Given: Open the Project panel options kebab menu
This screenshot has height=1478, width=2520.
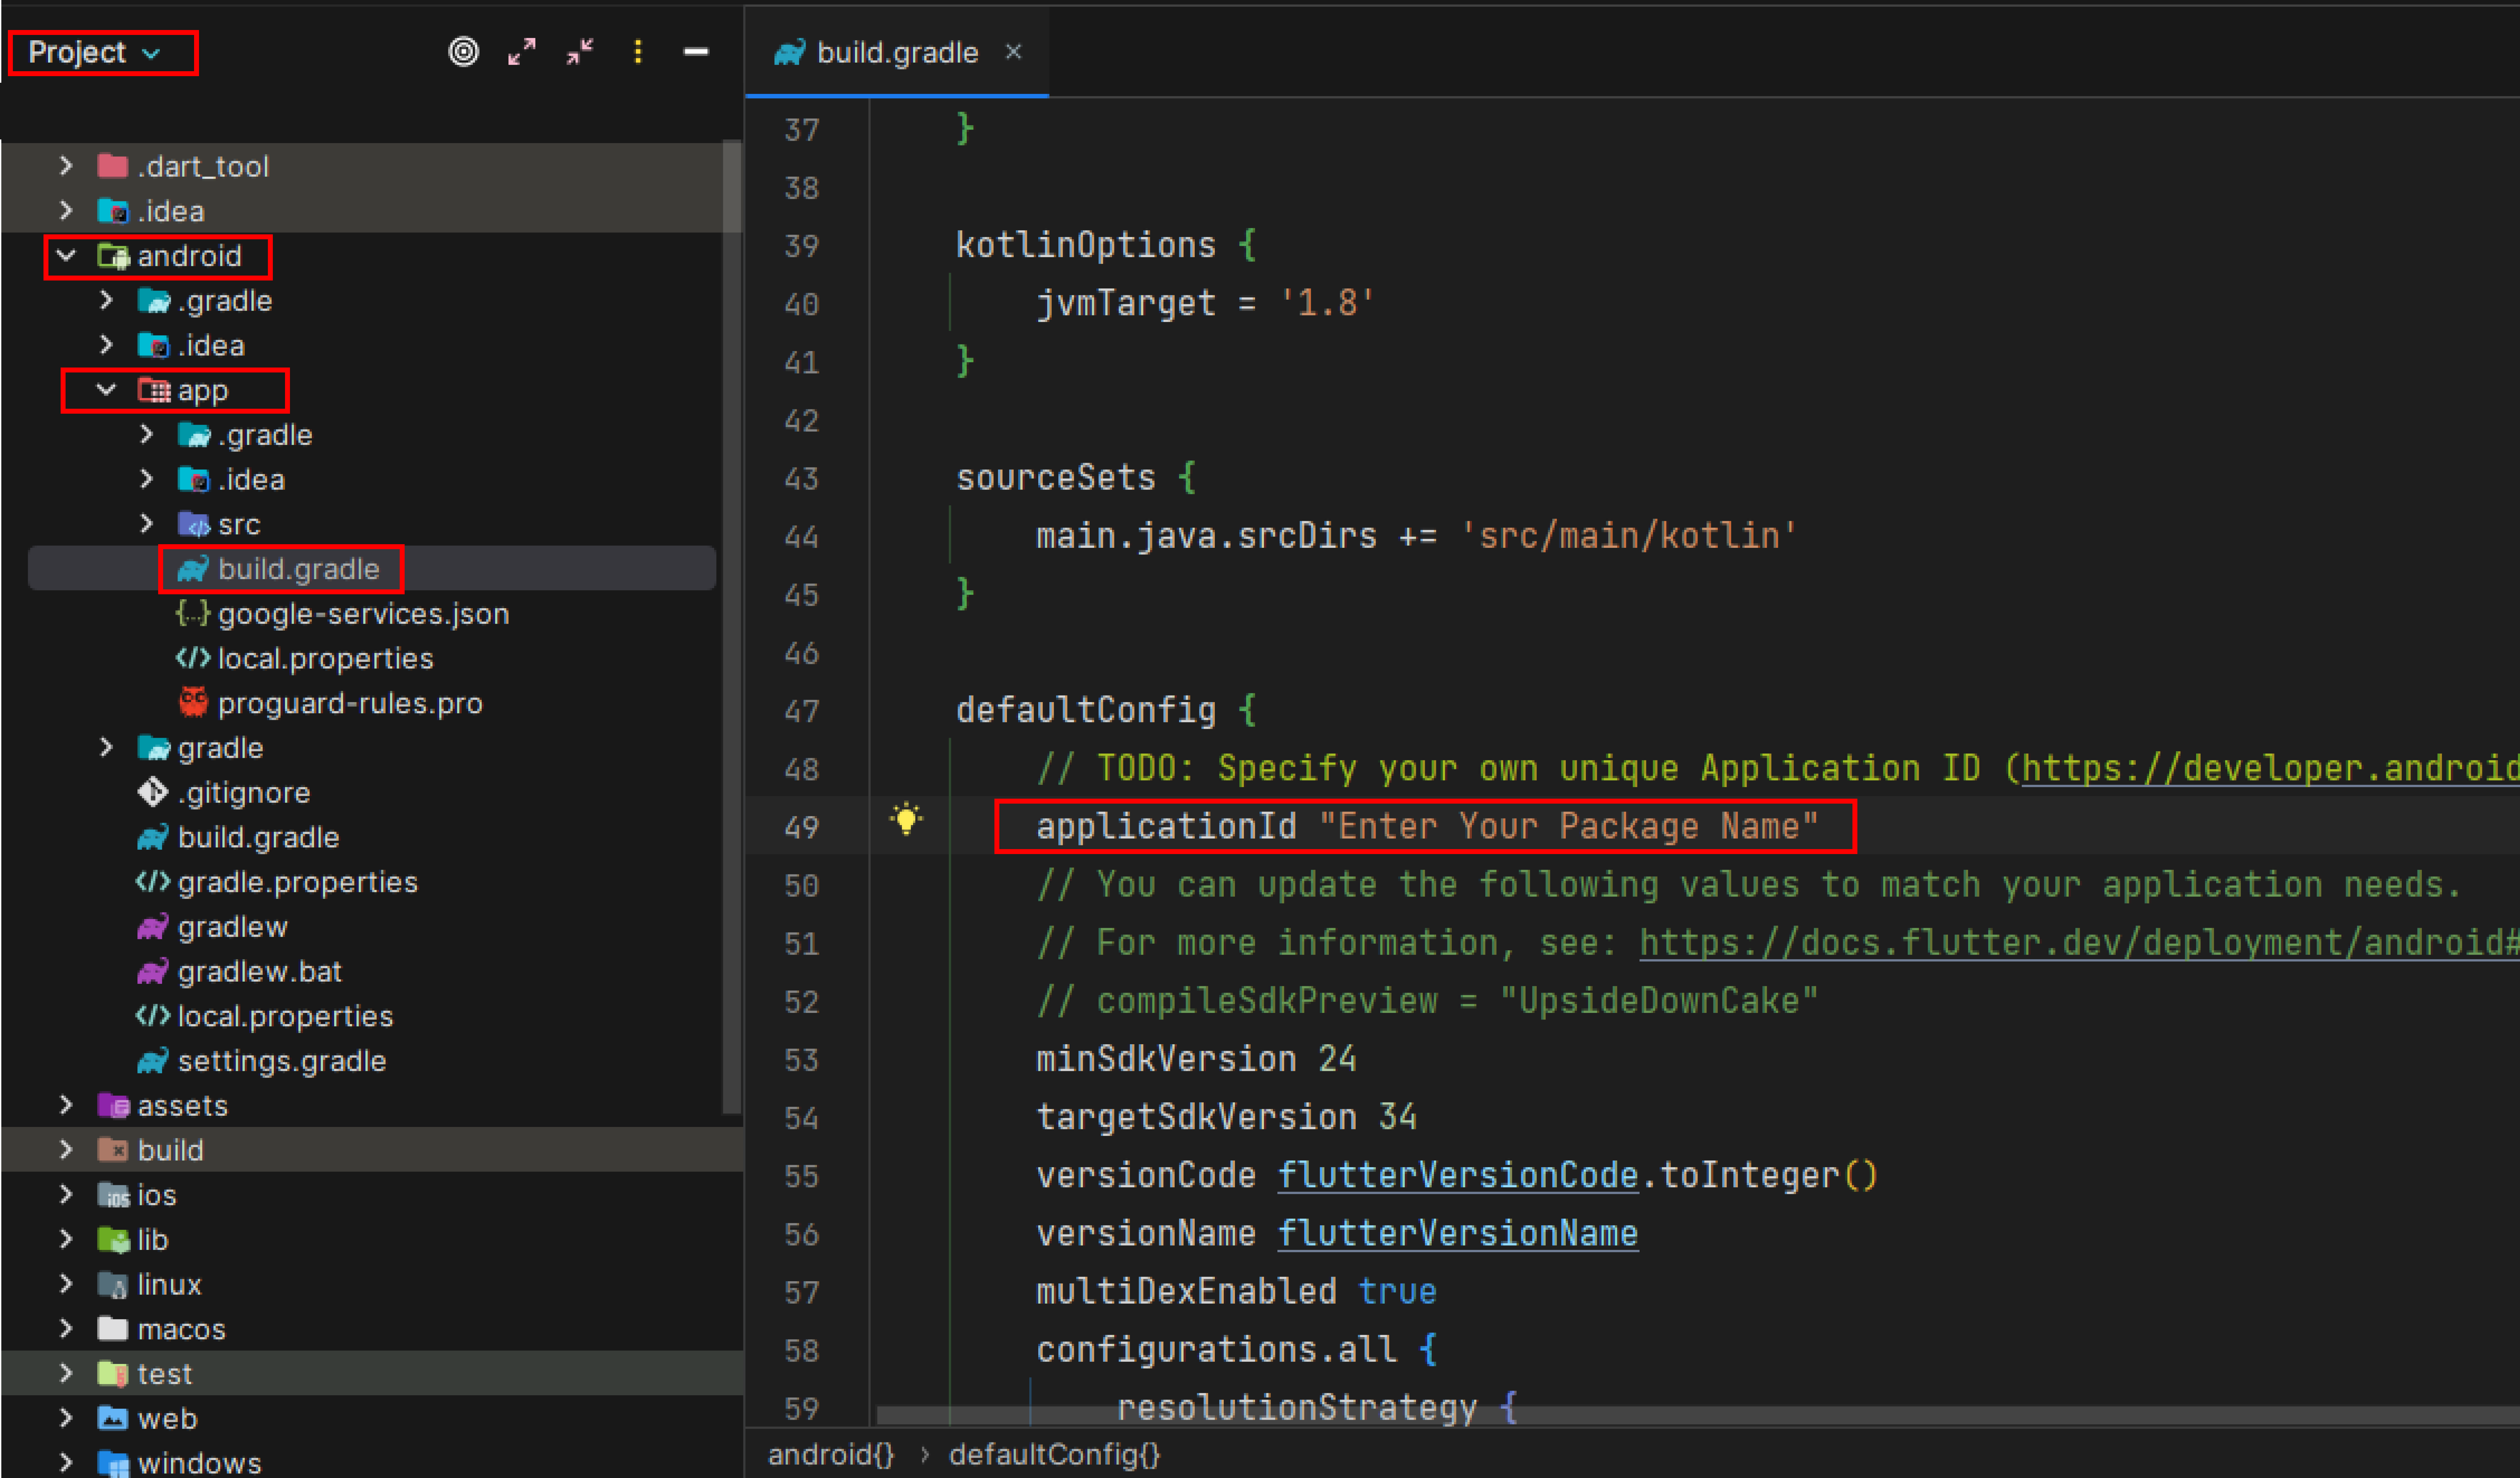Looking at the screenshot, I should [638, 51].
